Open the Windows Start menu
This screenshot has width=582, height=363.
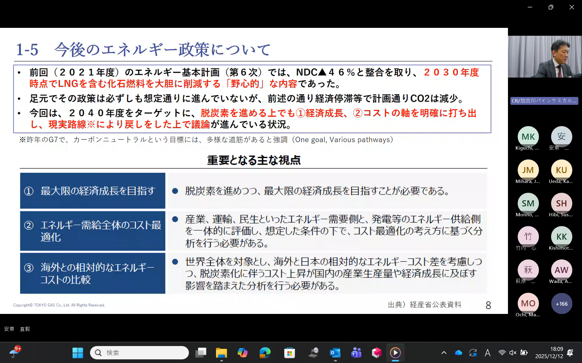click(x=78, y=352)
